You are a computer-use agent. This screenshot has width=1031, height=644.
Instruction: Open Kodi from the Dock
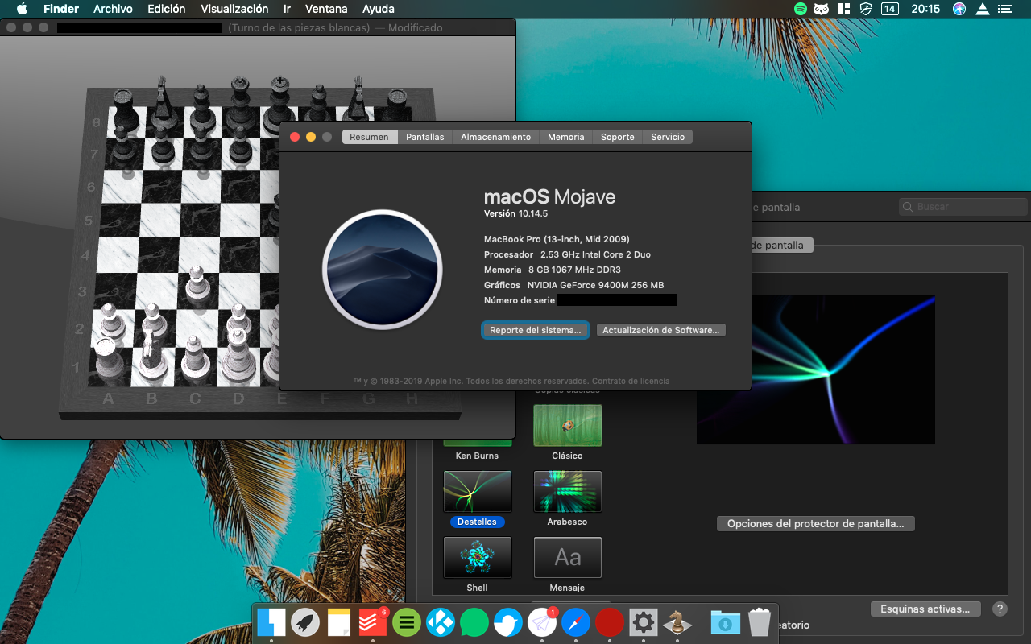pyautogui.click(x=441, y=621)
